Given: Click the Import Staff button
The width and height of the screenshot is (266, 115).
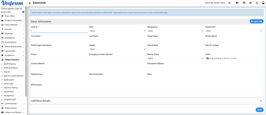Looking at the screenshot, I should click(x=256, y=21).
